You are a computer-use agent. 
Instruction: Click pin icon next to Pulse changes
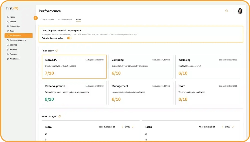(59, 116)
